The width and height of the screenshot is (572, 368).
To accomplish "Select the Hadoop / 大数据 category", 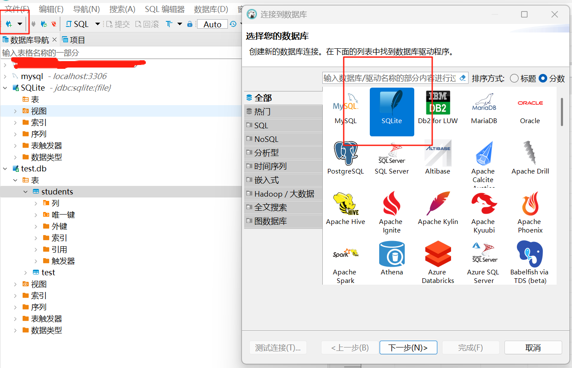I will coord(283,194).
